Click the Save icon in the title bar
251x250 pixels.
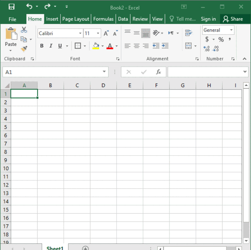pyautogui.click(x=12, y=7)
